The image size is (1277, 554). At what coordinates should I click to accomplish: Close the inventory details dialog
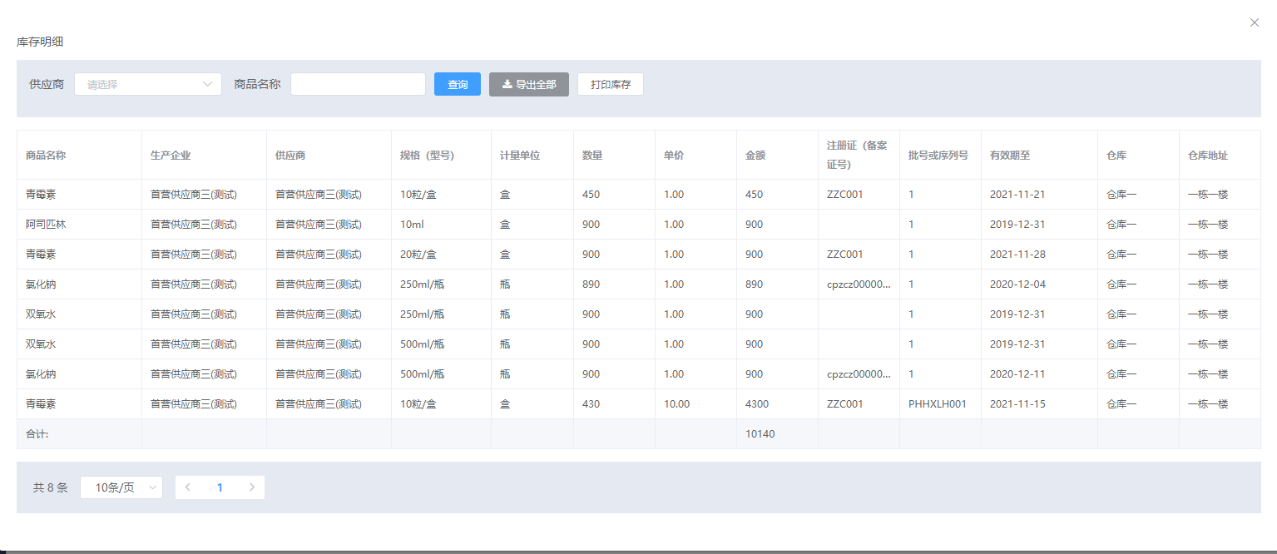pos(1254,23)
